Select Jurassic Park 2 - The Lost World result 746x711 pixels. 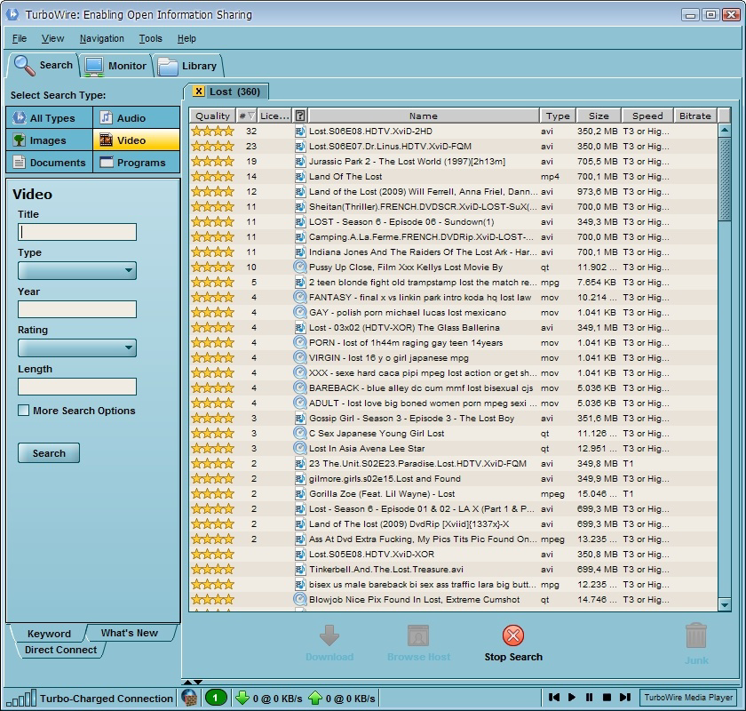(x=452, y=162)
